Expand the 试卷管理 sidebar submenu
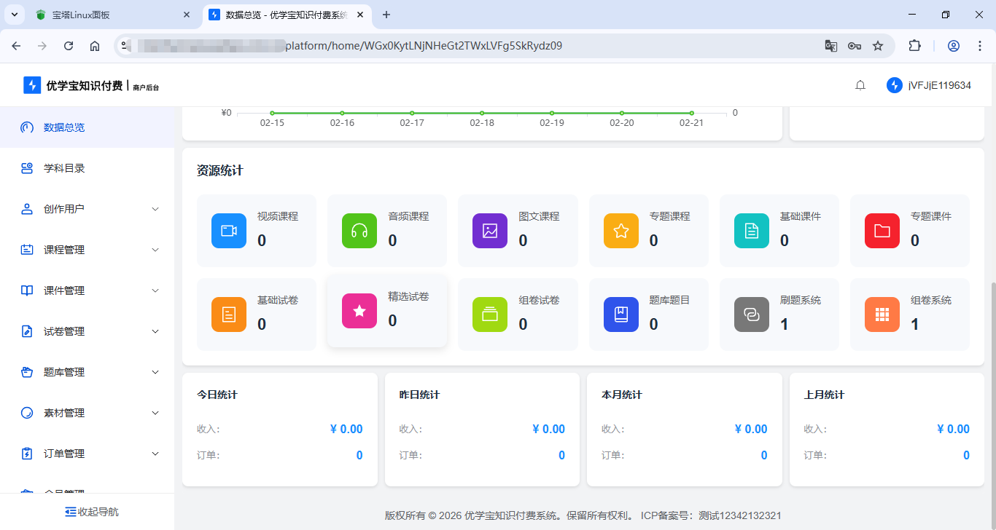The width and height of the screenshot is (996, 530). (87, 331)
